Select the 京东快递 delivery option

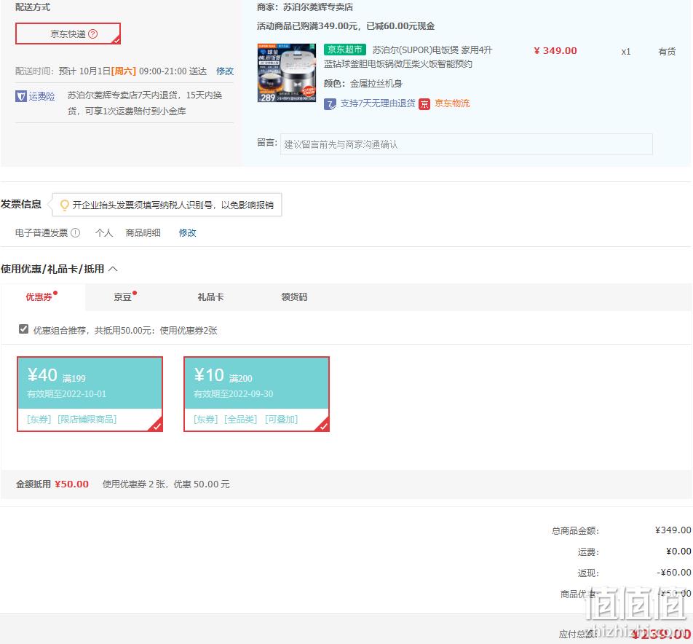point(68,34)
